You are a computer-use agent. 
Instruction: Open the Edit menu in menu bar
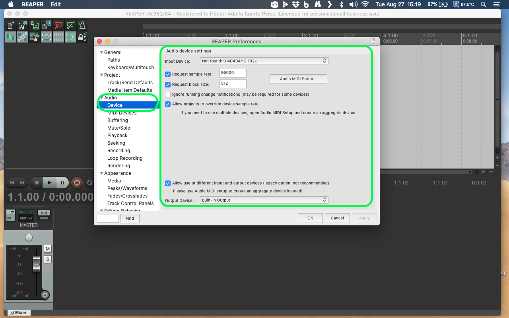coord(56,4)
